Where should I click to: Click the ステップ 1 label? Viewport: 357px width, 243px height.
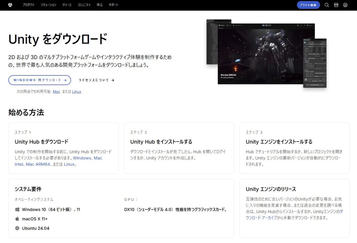pyautogui.click(x=23, y=132)
